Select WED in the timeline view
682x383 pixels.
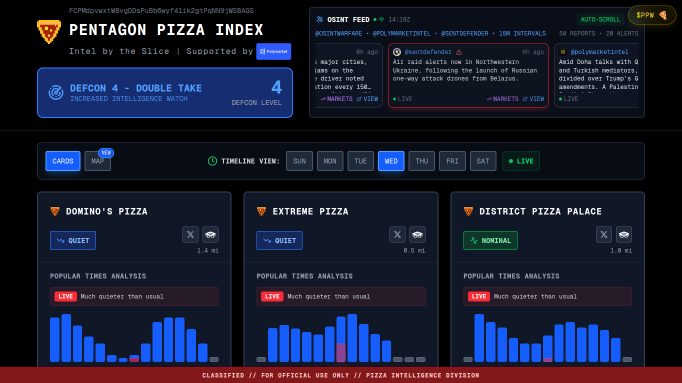[391, 161]
